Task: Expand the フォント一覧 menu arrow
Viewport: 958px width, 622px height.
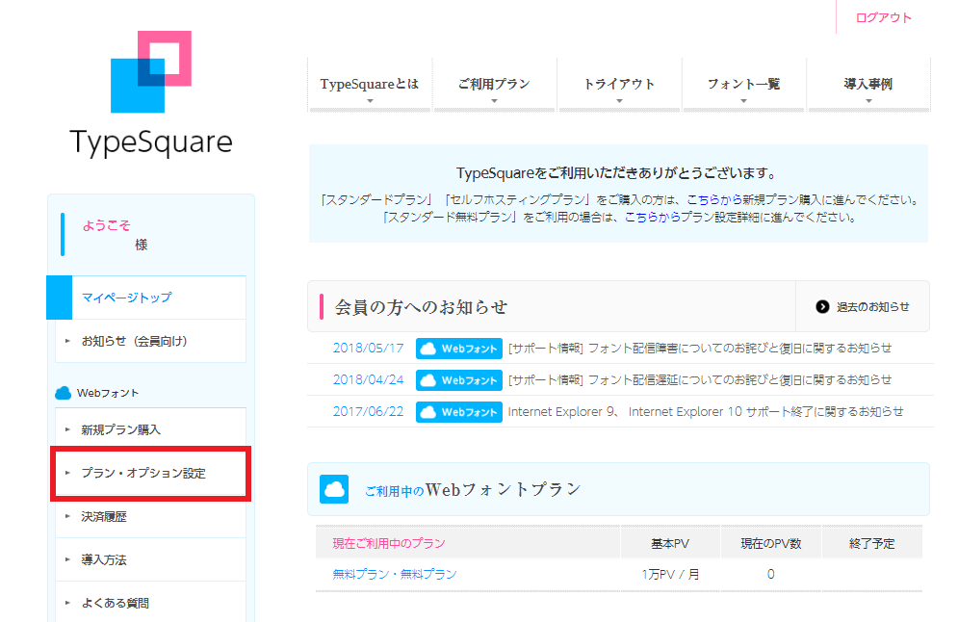Action: coord(743,101)
